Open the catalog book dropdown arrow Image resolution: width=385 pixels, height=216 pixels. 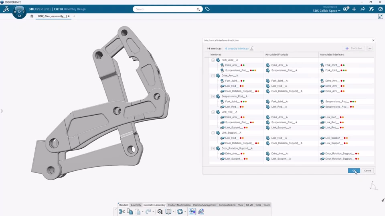point(173,212)
